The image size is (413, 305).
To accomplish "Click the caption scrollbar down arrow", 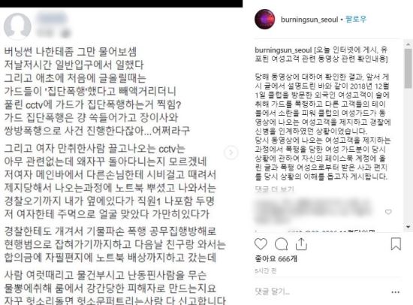I will pyautogui.click(x=408, y=227).
